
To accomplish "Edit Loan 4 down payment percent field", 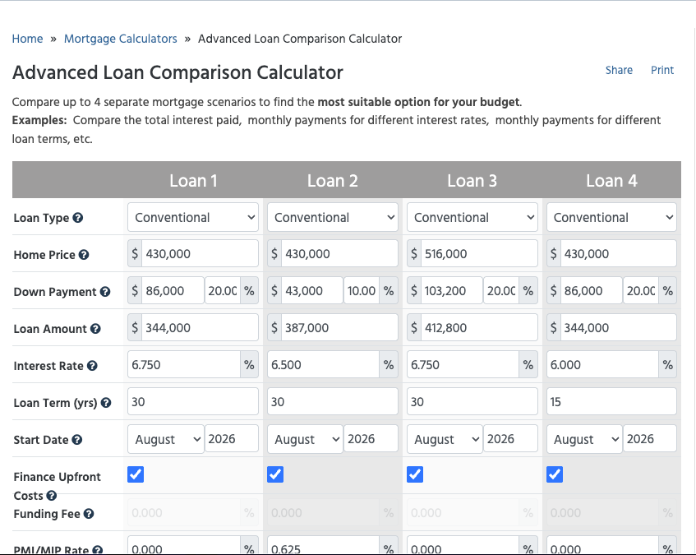I will (x=640, y=291).
